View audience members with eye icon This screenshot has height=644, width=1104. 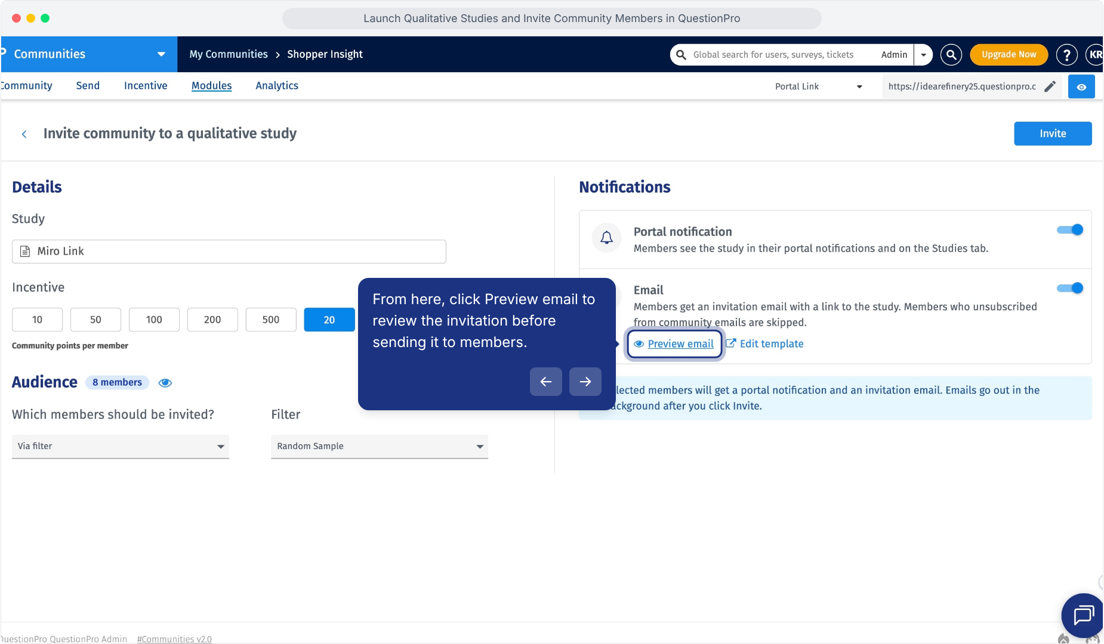(165, 383)
